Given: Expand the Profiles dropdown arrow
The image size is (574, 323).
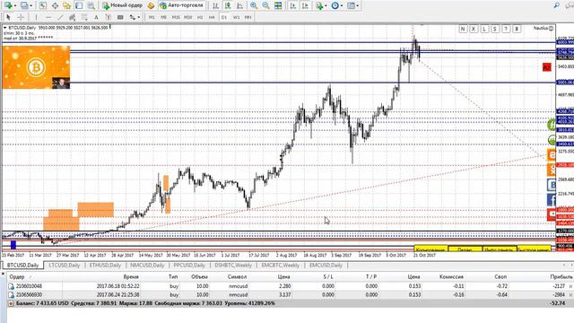Looking at the screenshot, I should coord(30,5).
